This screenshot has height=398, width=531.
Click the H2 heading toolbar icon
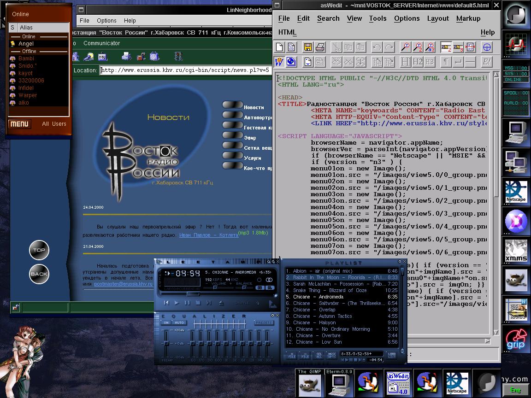pos(417,62)
